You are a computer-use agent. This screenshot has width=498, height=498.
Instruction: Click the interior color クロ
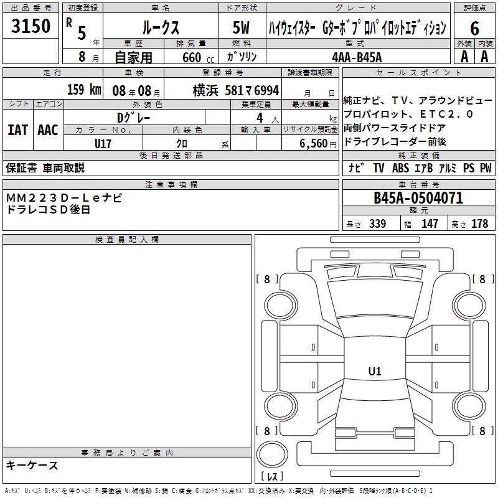[182, 144]
